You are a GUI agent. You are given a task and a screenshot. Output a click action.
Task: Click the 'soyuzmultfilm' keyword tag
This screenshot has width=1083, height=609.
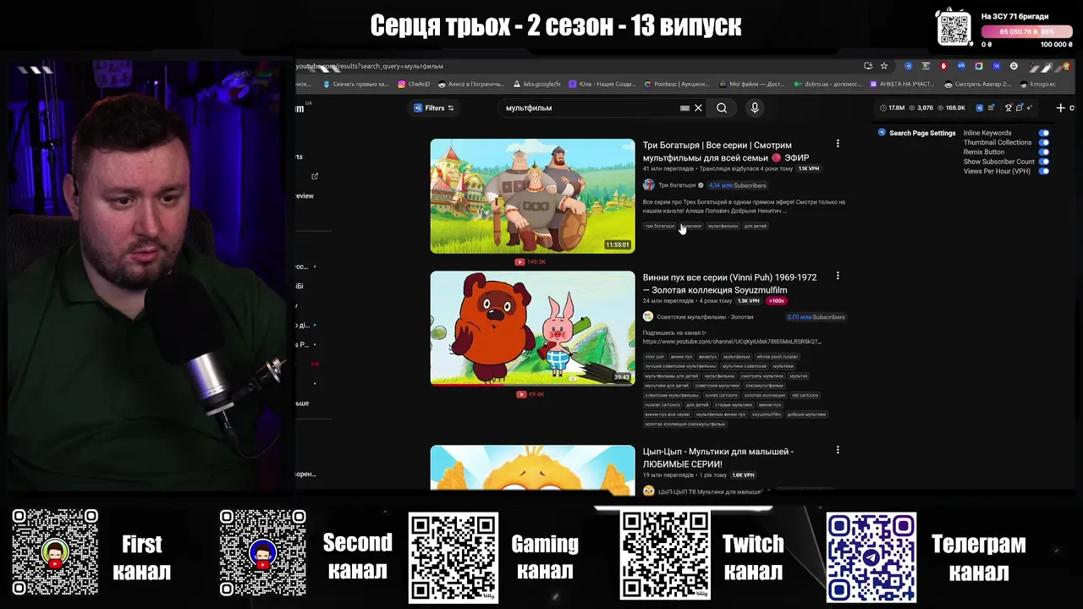tap(767, 414)
